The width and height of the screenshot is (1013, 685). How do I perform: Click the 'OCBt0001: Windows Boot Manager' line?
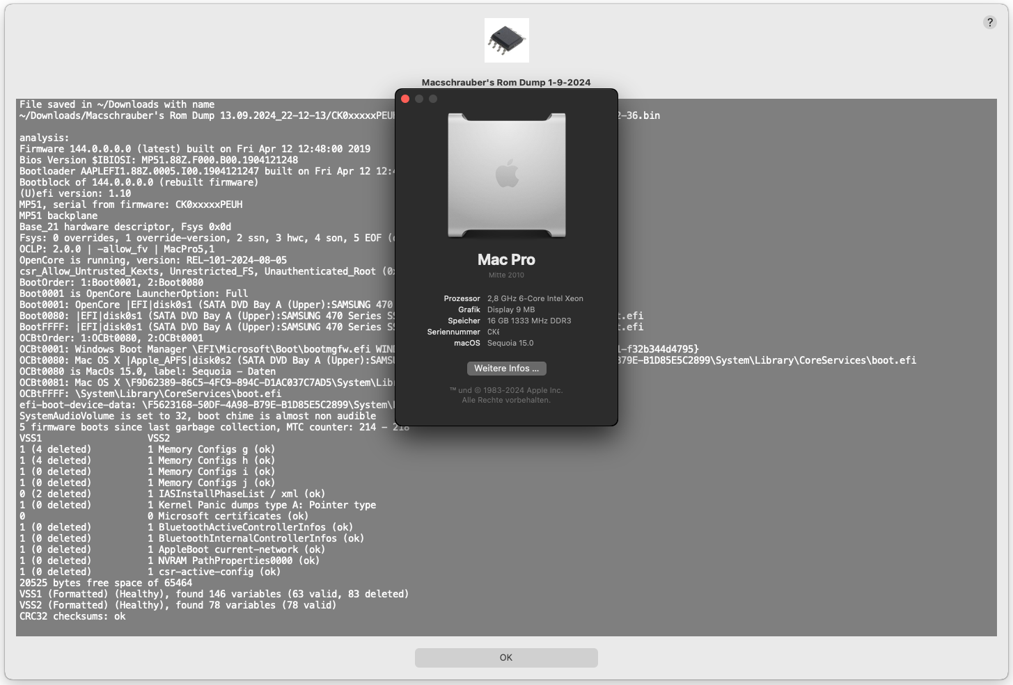tap(207, 349)
